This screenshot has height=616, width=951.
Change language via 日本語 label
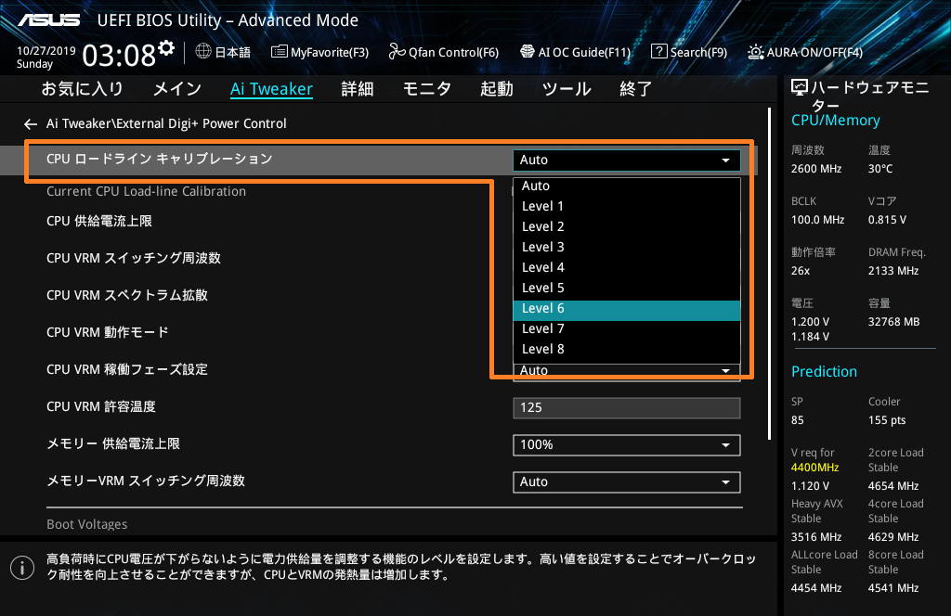pyautogui.click(x=233, y=52)
